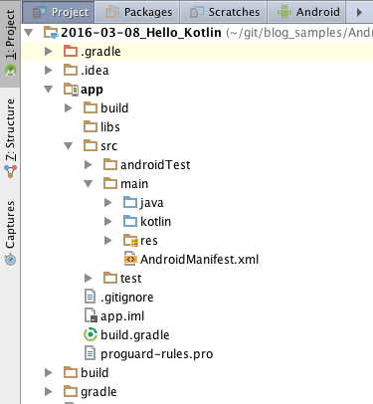Click the src folder icon
Viewport: 373px width, 404px height.
click(91, 146)
